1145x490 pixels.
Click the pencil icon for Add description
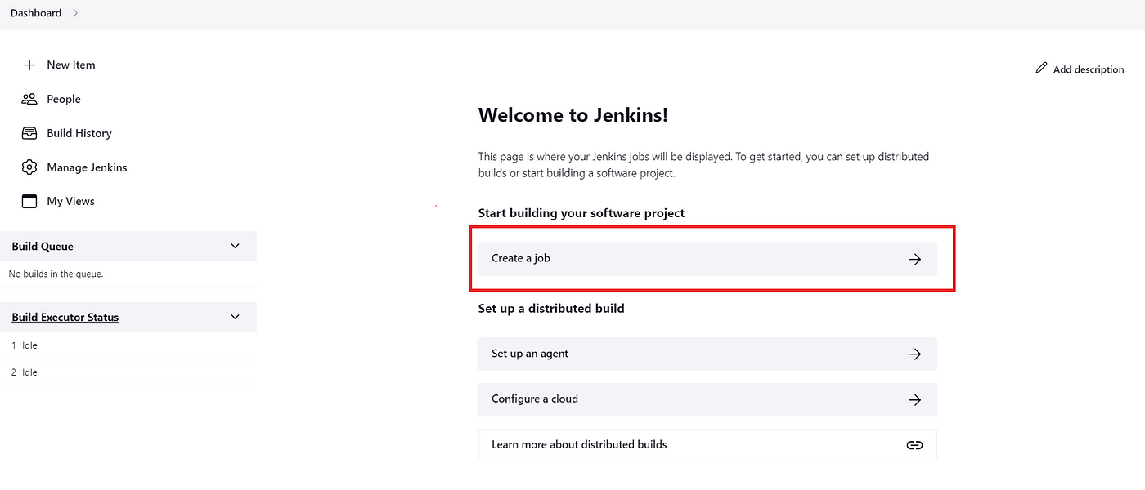click(x=1041, y=69)
